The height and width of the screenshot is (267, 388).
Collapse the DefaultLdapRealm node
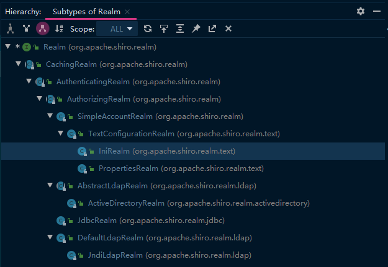click(50, 237)
